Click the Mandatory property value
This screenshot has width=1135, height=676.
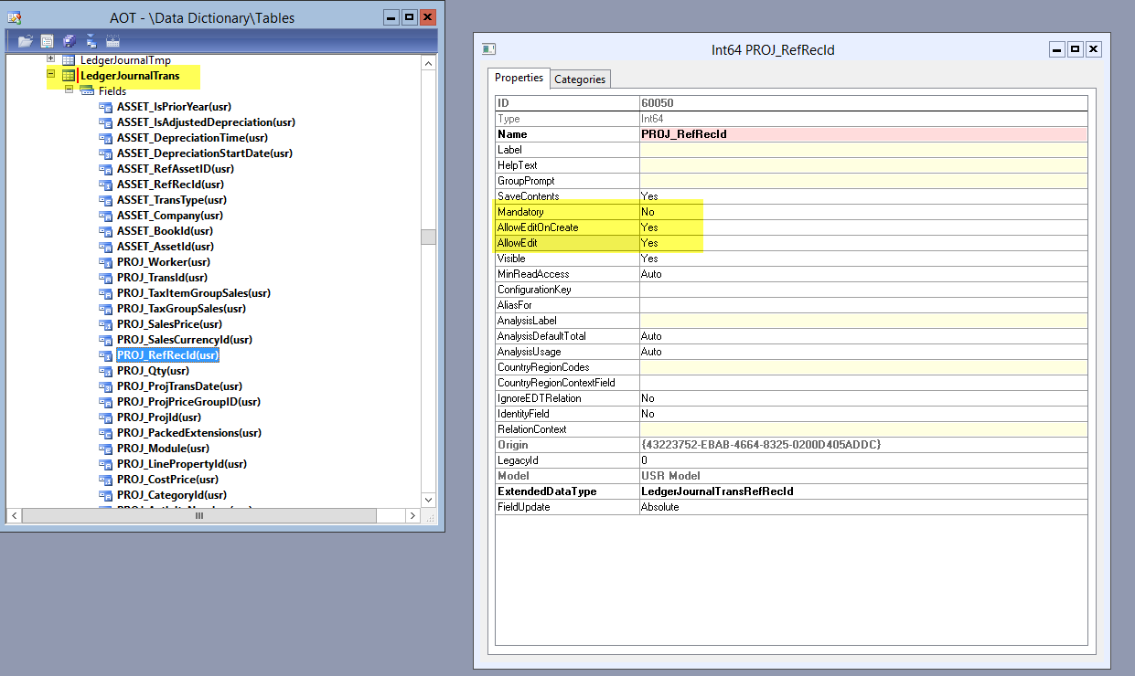point(862,212)
